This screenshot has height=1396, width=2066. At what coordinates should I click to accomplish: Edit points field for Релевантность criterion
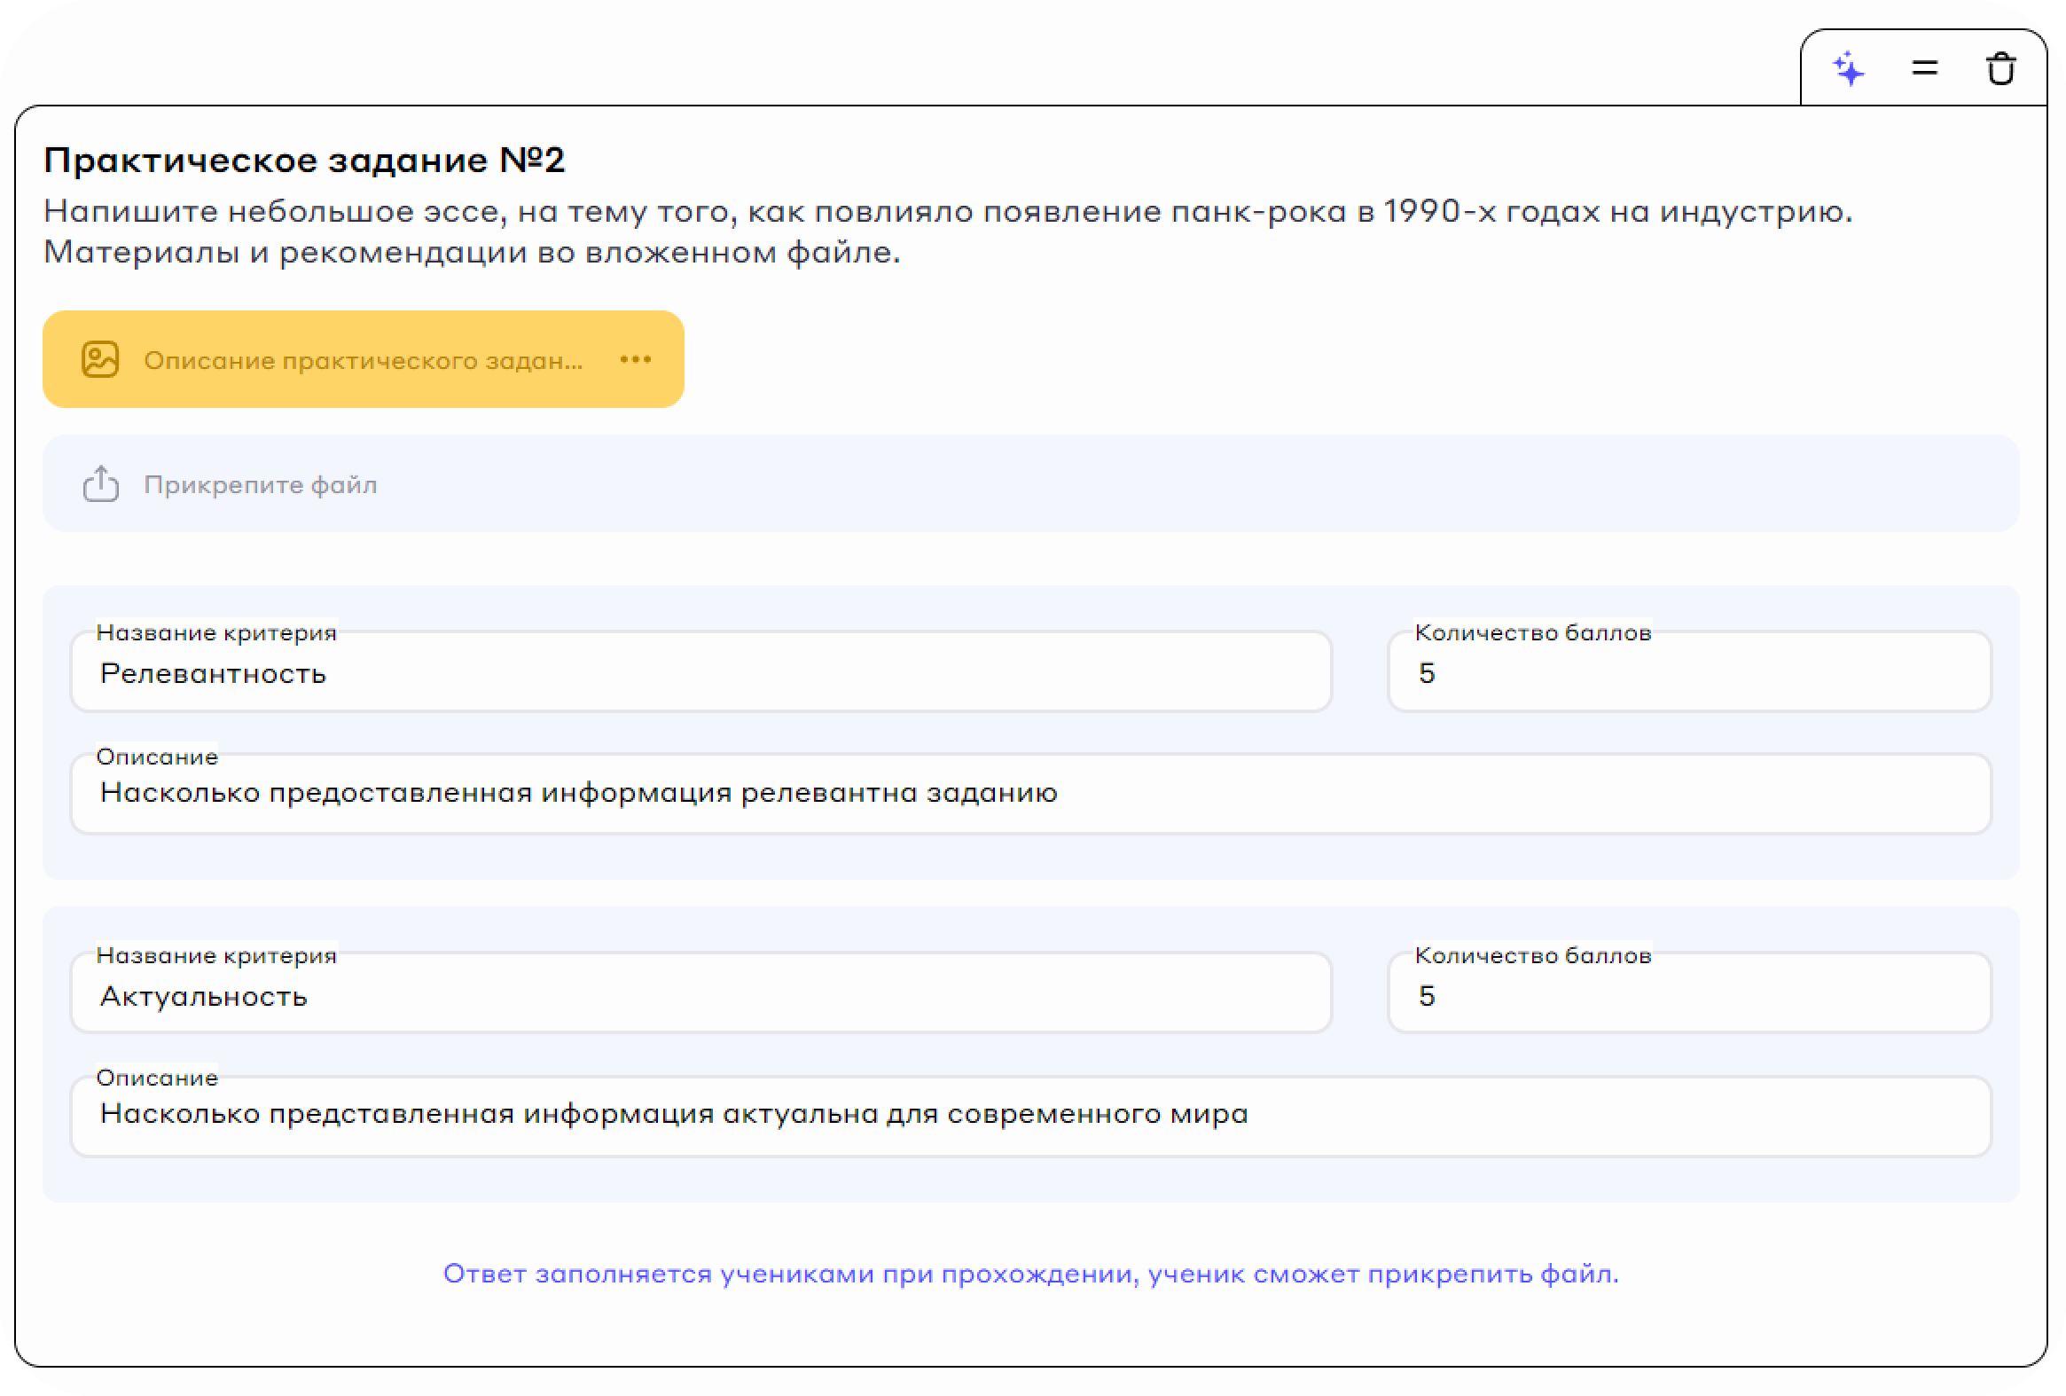pyautogui.click(x=1689, y=673)
